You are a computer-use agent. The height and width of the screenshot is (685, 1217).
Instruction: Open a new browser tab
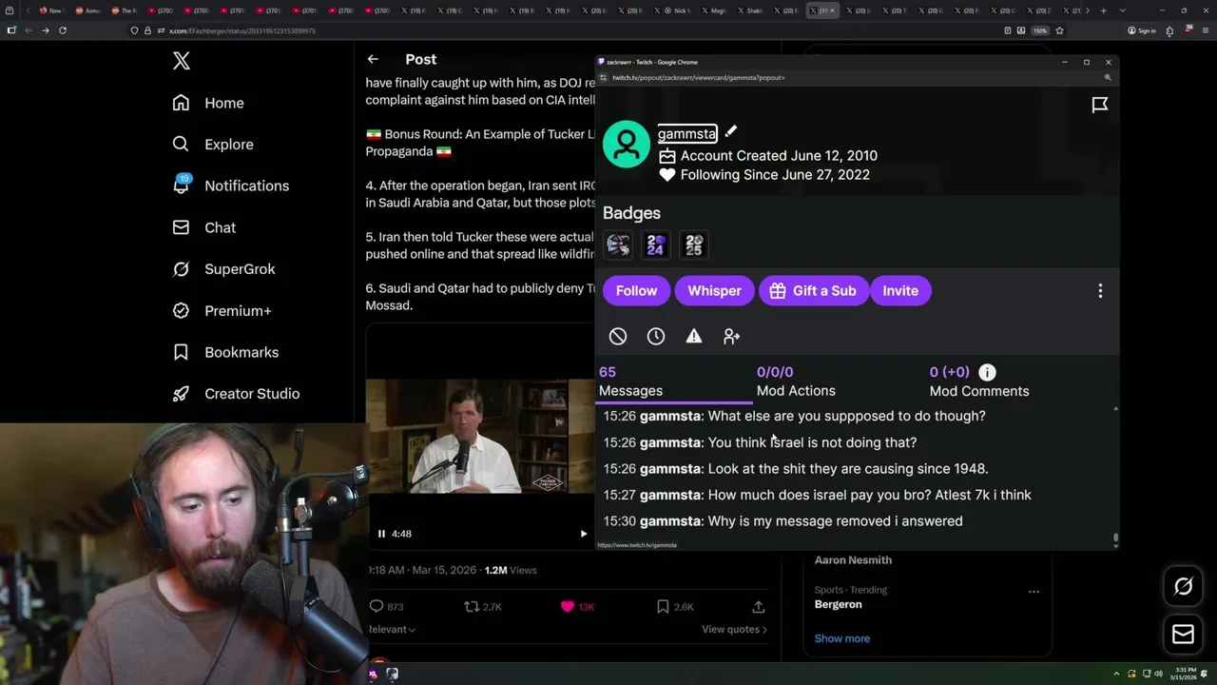1103,10
